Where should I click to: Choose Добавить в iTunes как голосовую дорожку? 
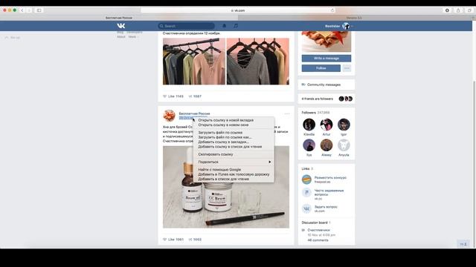click(234, 174)
